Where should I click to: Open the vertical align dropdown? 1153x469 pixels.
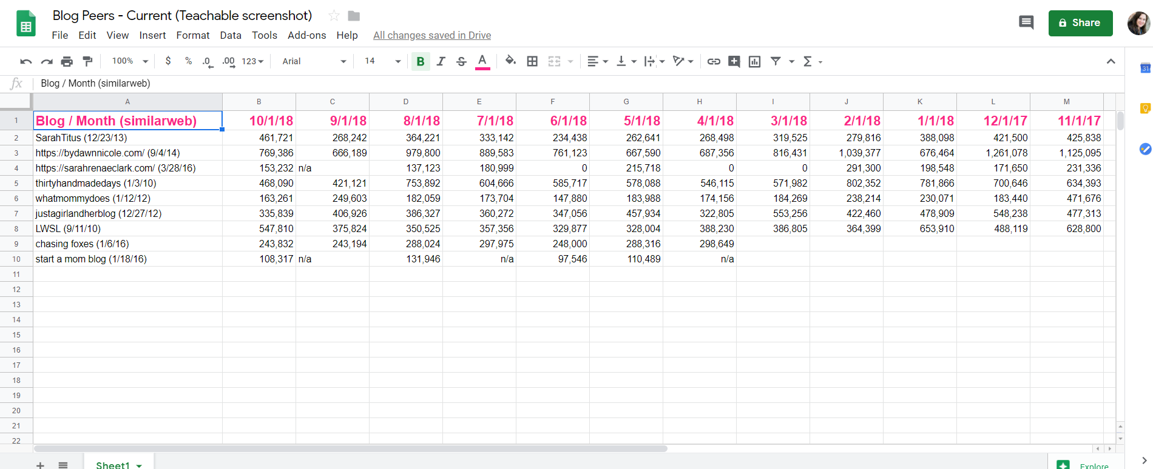pyautogui.click(x=626, y=61)
